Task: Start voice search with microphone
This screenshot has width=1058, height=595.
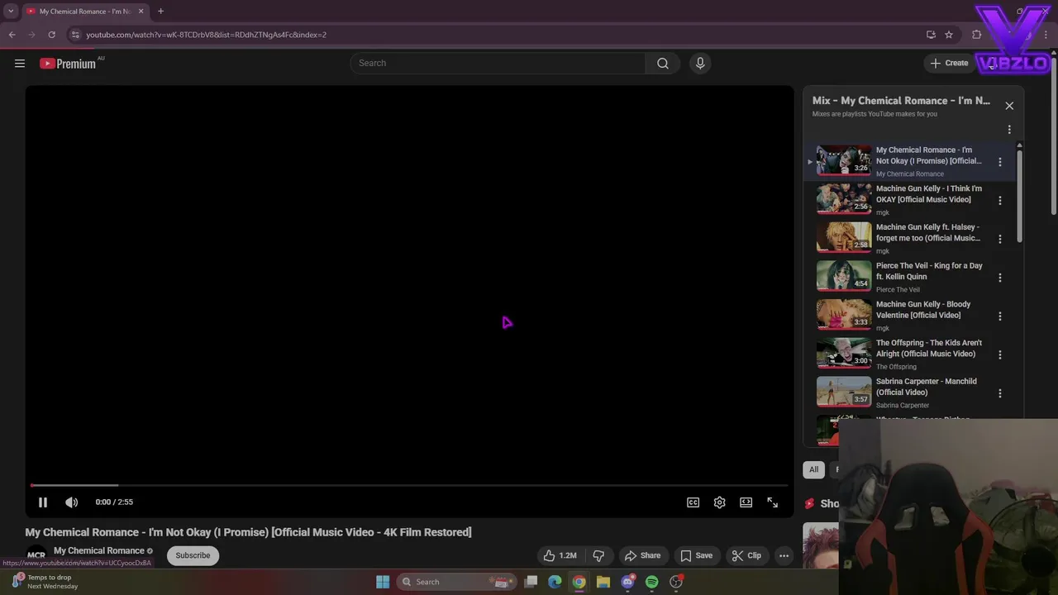Action: (x=700, y=63)
